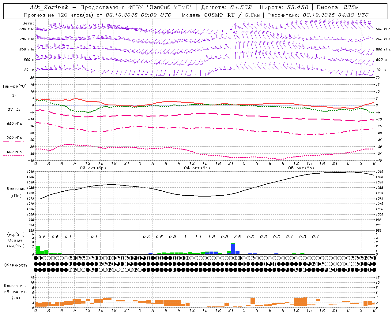This screenshot has width=392, height=313.
Task: Click the 3.5 precipitation value
Action: coord(237,237)
